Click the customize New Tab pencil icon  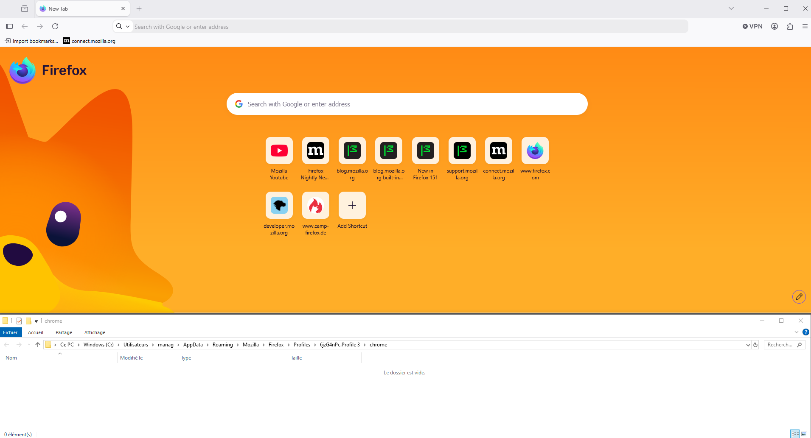[799, 297]
